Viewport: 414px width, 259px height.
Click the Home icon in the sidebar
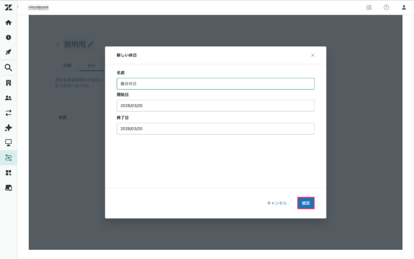click(8, 22)
